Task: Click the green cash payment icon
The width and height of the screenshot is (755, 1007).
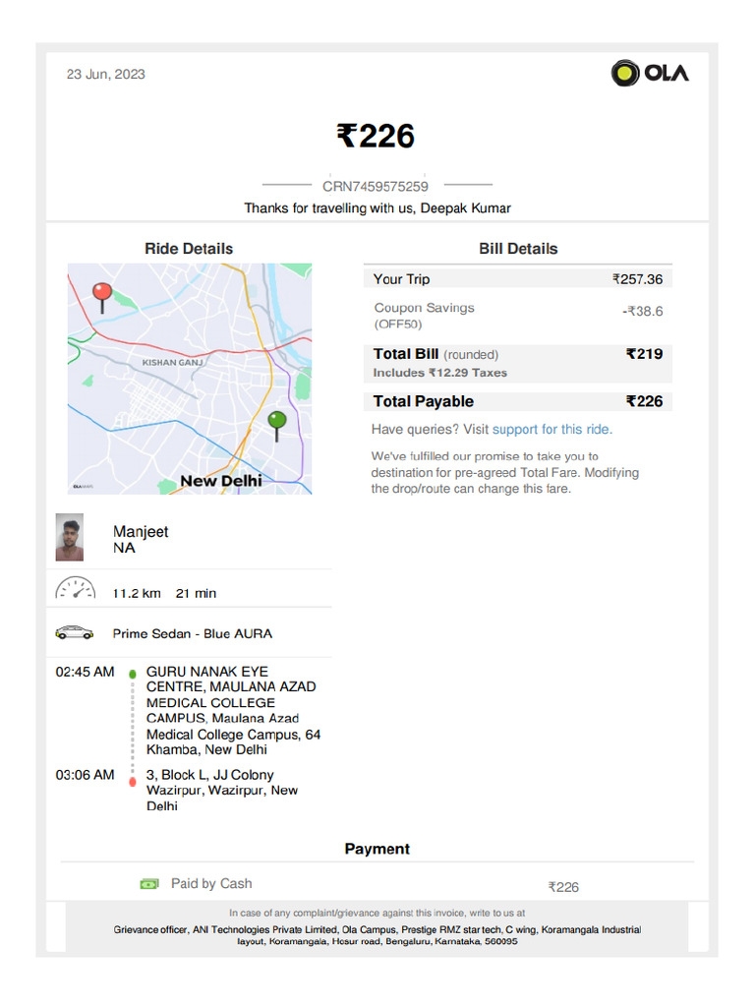Action: [x=149, y=884]
